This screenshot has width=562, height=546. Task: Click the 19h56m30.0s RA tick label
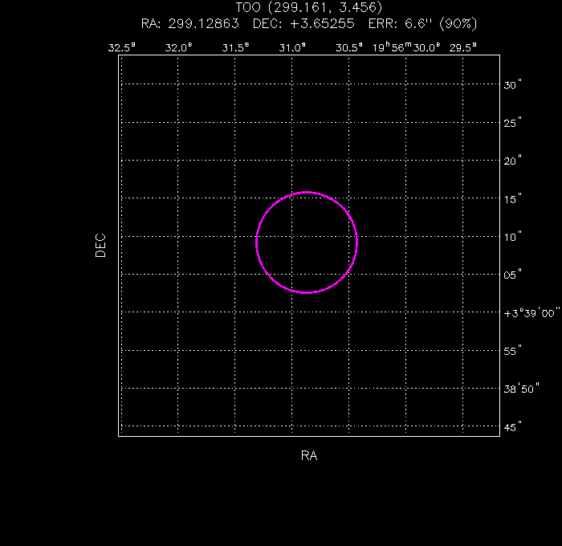(406, 47)
